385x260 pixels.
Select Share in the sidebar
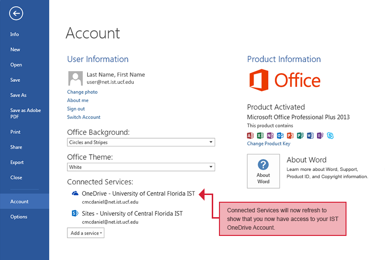pos(16,147)
